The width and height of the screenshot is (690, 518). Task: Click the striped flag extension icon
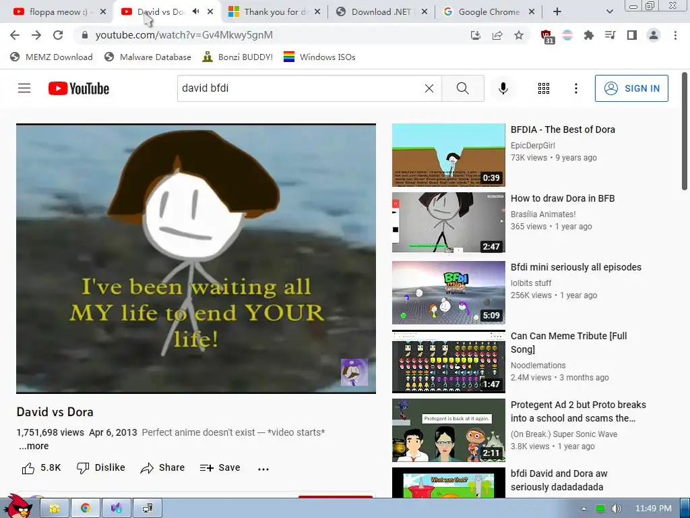tap(567, 35)
